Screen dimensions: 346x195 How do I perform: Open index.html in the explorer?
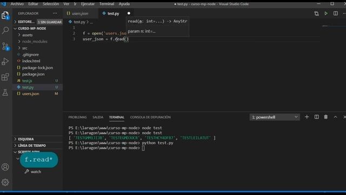31,61
